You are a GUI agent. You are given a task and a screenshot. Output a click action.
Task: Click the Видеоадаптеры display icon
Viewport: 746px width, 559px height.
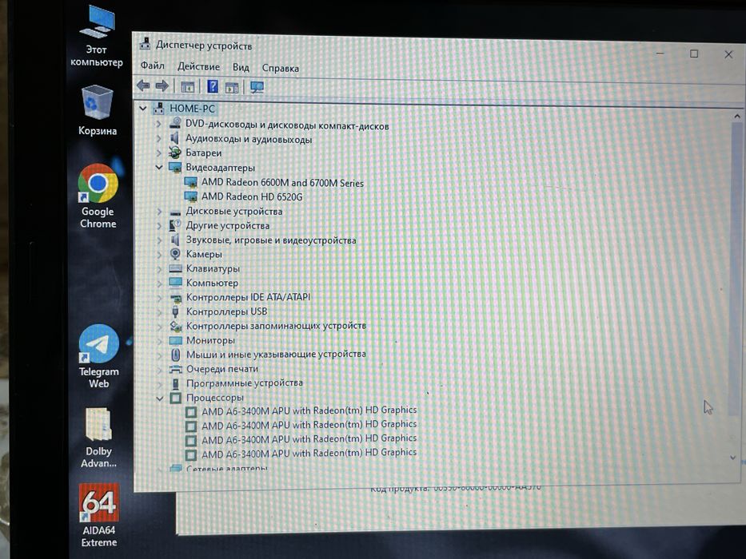point(175,168)
